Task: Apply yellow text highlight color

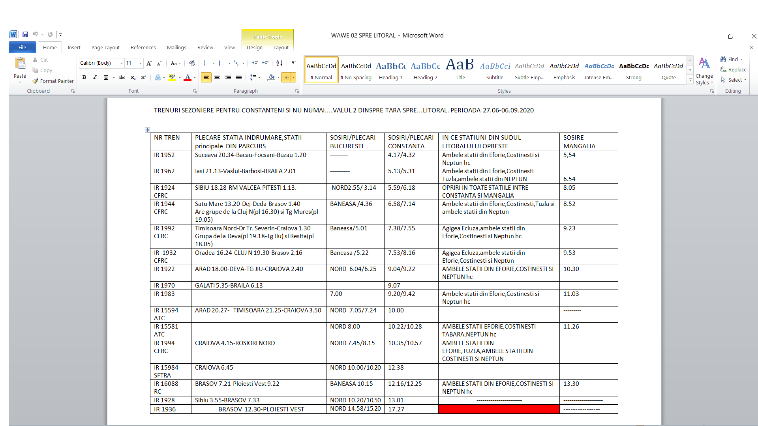Action: click(x=172, y=77)
